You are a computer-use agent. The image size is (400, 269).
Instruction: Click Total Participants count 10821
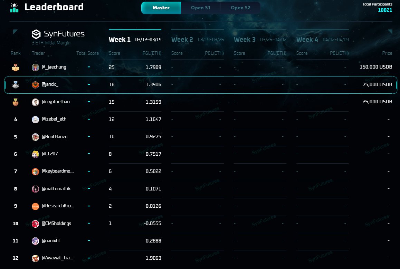[x=385, y=10]
